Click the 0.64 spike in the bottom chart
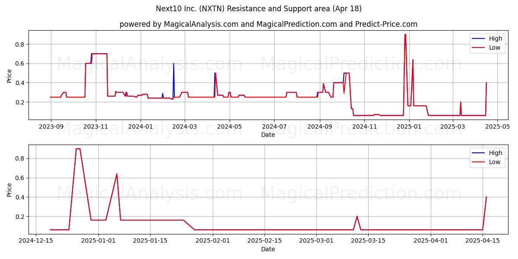This screenshot has height=259, width=518. [117, 174]
